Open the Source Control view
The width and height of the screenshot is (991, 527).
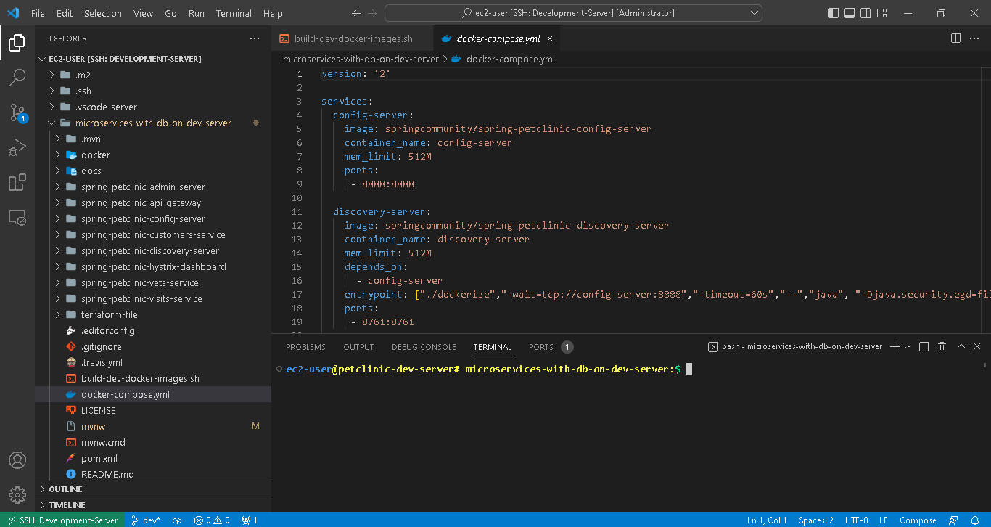pos(17,113)
